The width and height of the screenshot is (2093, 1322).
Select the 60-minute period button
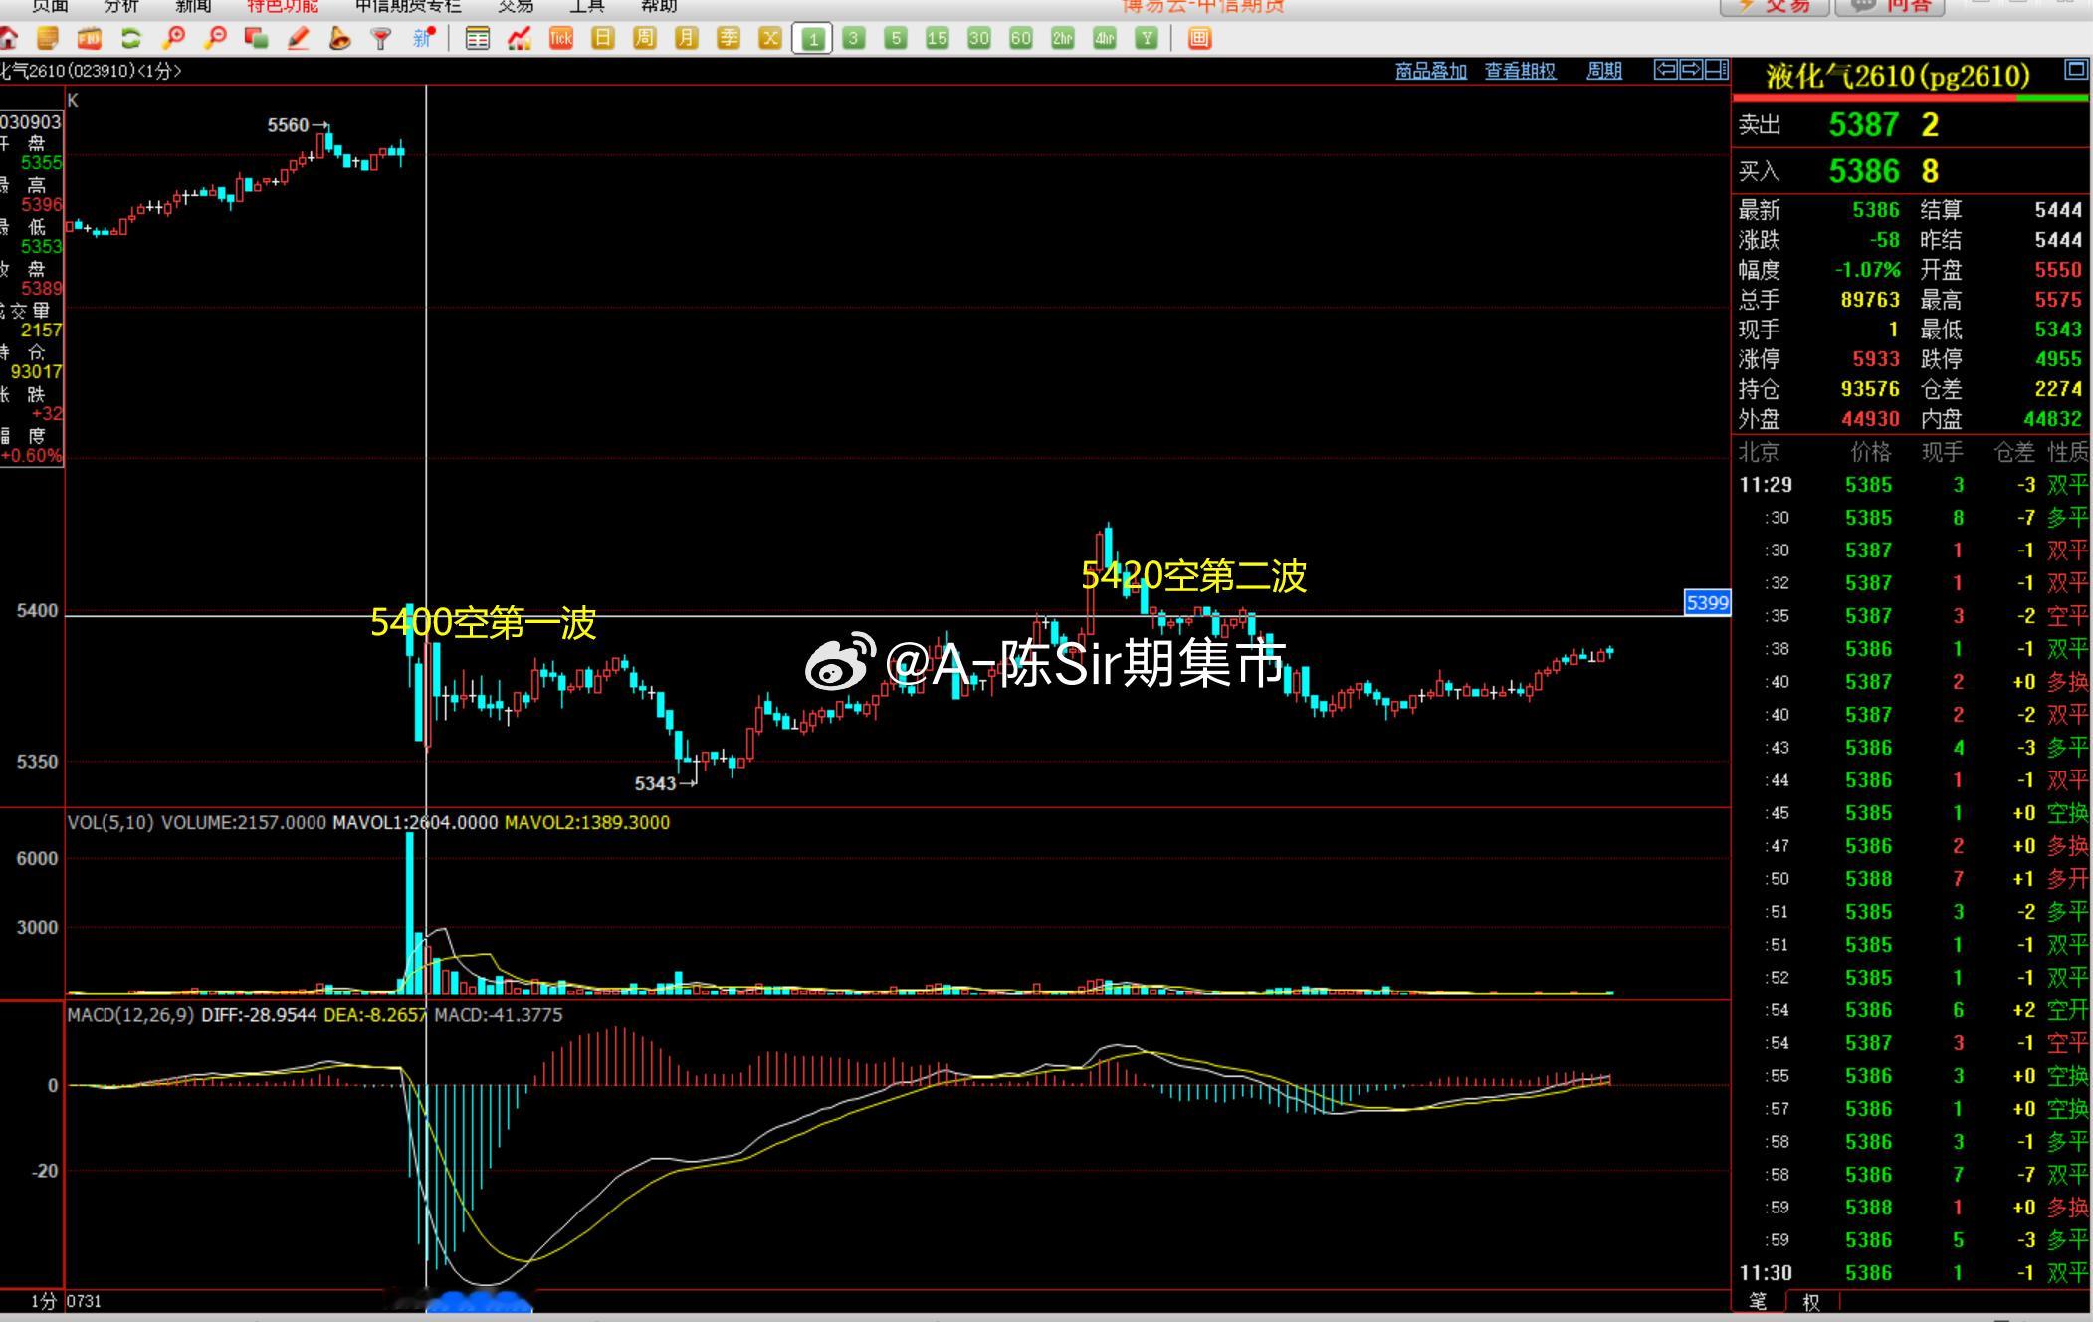coord(1021,39)
